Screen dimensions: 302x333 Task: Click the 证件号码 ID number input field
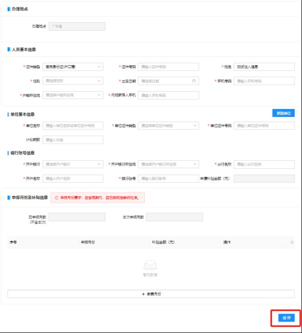pyautogui.click(x=168, y=67)
